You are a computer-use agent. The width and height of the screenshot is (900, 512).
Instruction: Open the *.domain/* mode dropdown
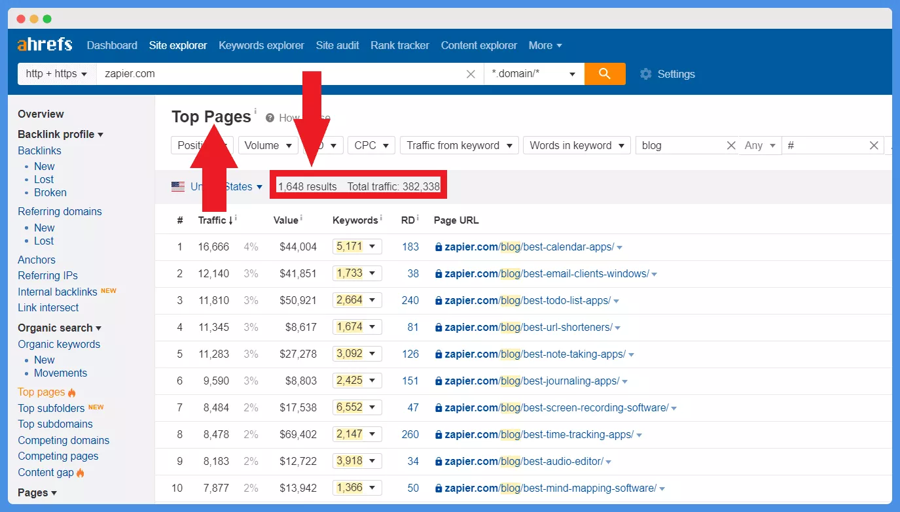(x=534, y=74)
